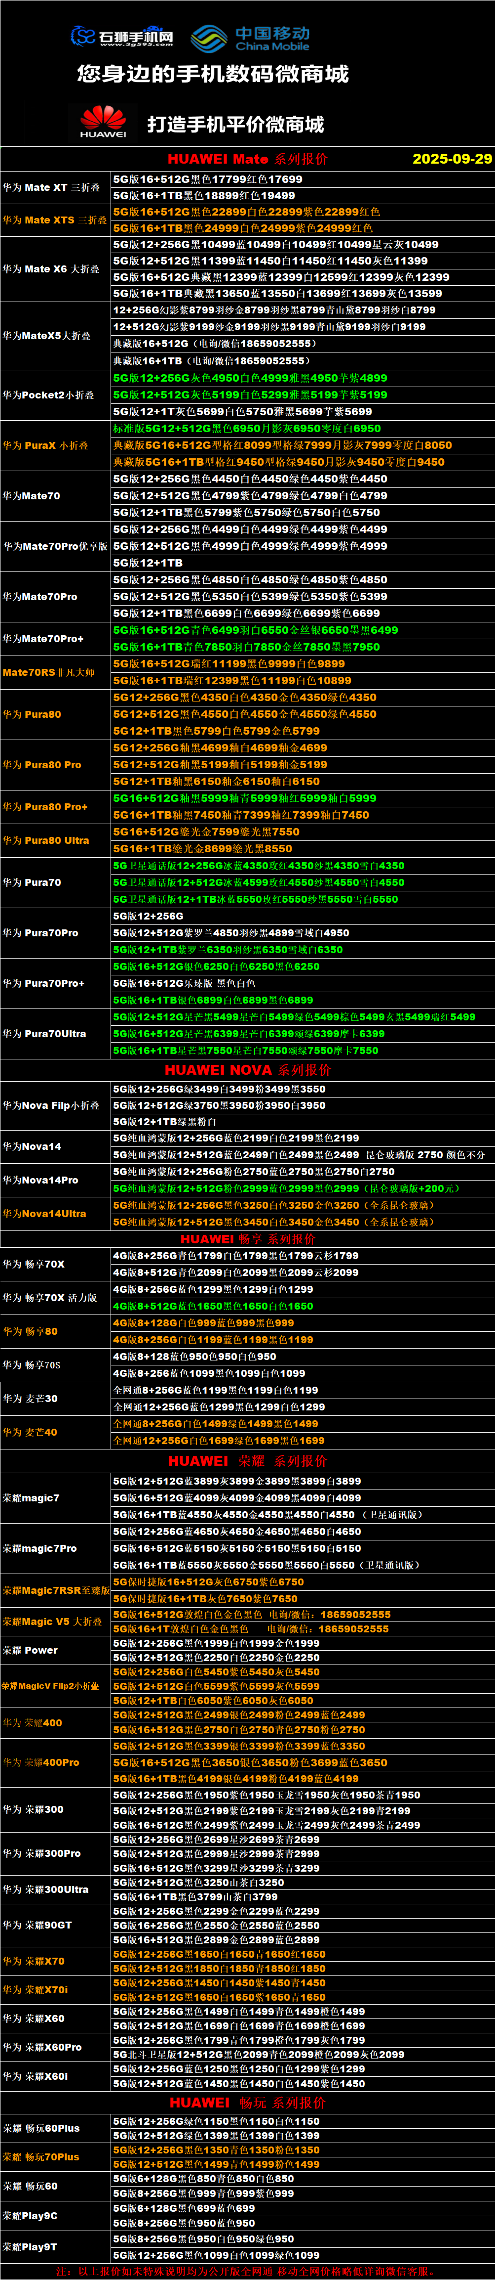Click the 荣耀Play9T model label
Image resolution: width=496 pixels, height=2280 pixels.
coord(30,2246)
